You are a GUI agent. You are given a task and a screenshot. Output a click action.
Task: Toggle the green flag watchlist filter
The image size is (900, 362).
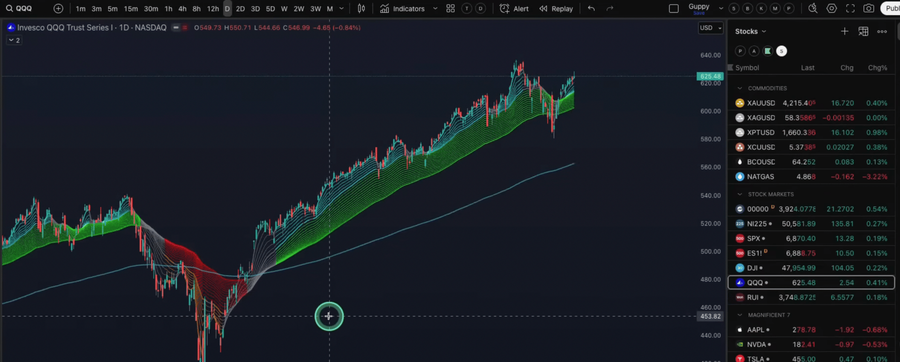[x=768, y=51]
